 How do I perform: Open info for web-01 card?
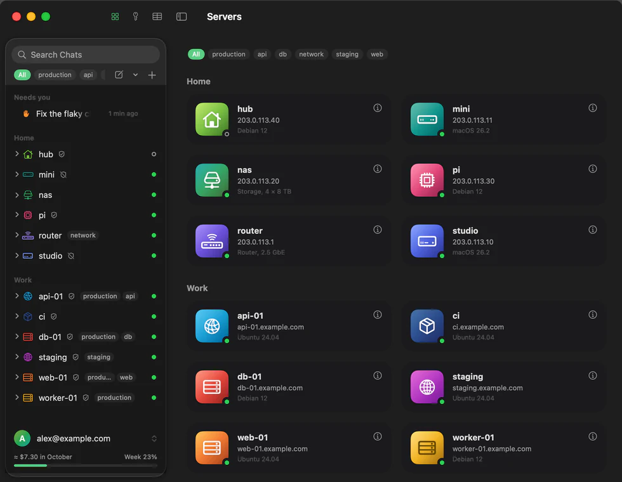[x=378, y=436]
